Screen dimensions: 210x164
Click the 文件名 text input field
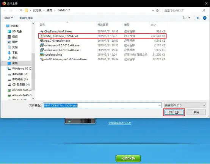pos(102,105)
